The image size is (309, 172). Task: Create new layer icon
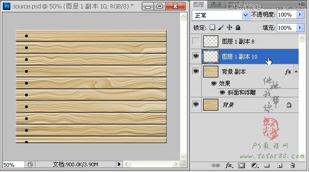[280, 165]
